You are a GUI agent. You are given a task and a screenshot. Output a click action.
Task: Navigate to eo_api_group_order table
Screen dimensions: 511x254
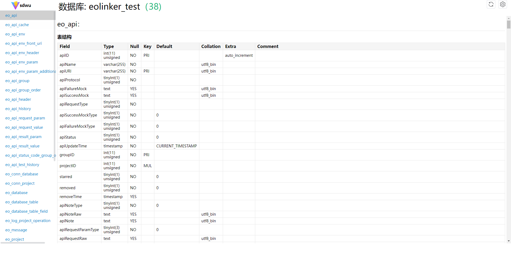(x=23, y=90)
